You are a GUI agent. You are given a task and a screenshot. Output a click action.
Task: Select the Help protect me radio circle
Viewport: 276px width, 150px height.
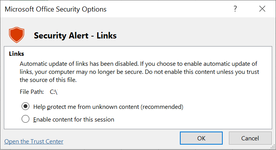25,106
